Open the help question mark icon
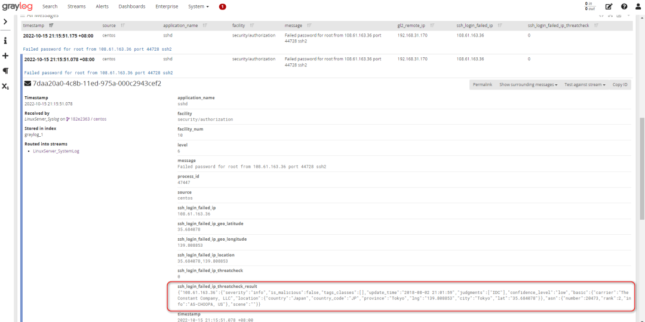Screen dimensions: 645x322 click(624, 7)
